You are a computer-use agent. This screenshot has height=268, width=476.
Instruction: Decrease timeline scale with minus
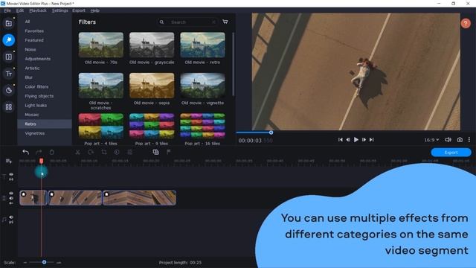(25, 262)
